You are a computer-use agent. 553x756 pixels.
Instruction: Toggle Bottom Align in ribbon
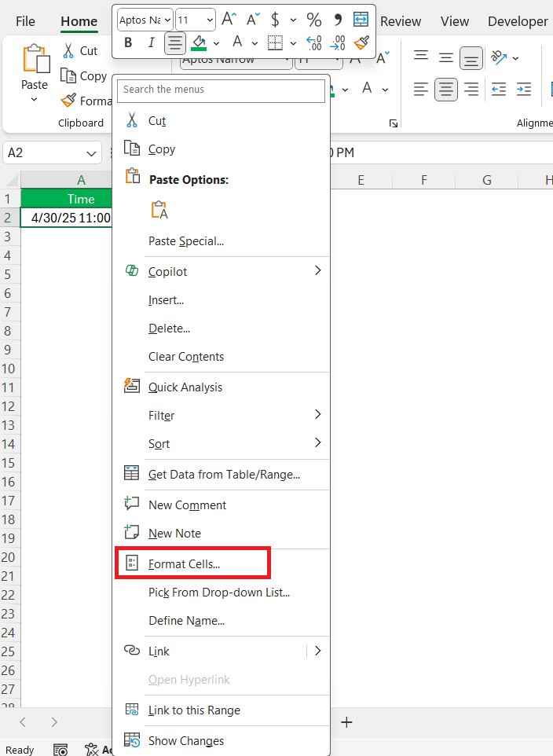[471, 58]
